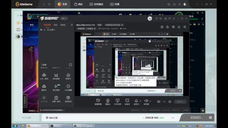Image resolution: width=228 pixels, height=128 pixels.
Task: Mute the 麦克风 microphone
Action: pos(136,102)
